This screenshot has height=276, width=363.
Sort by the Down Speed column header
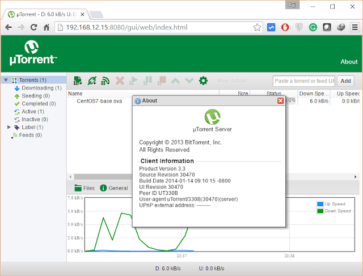pos(314,94)
